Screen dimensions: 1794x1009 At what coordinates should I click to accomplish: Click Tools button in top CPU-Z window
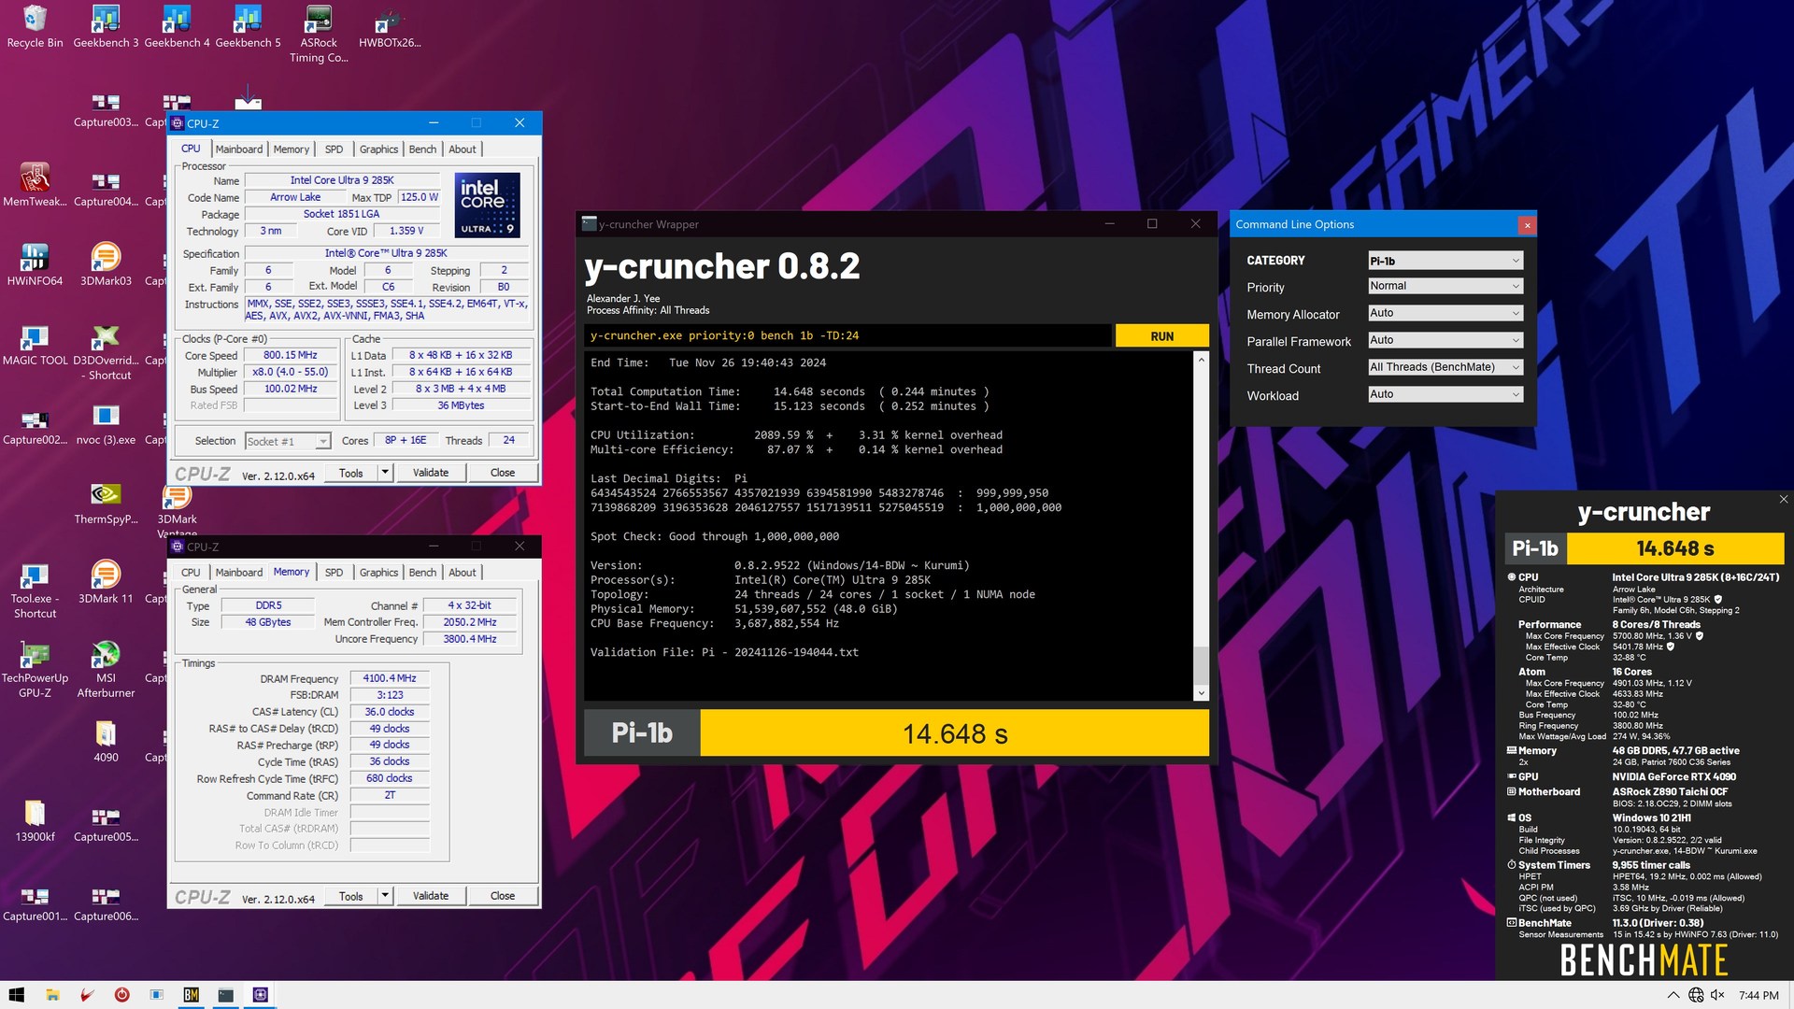coord(351,473)
